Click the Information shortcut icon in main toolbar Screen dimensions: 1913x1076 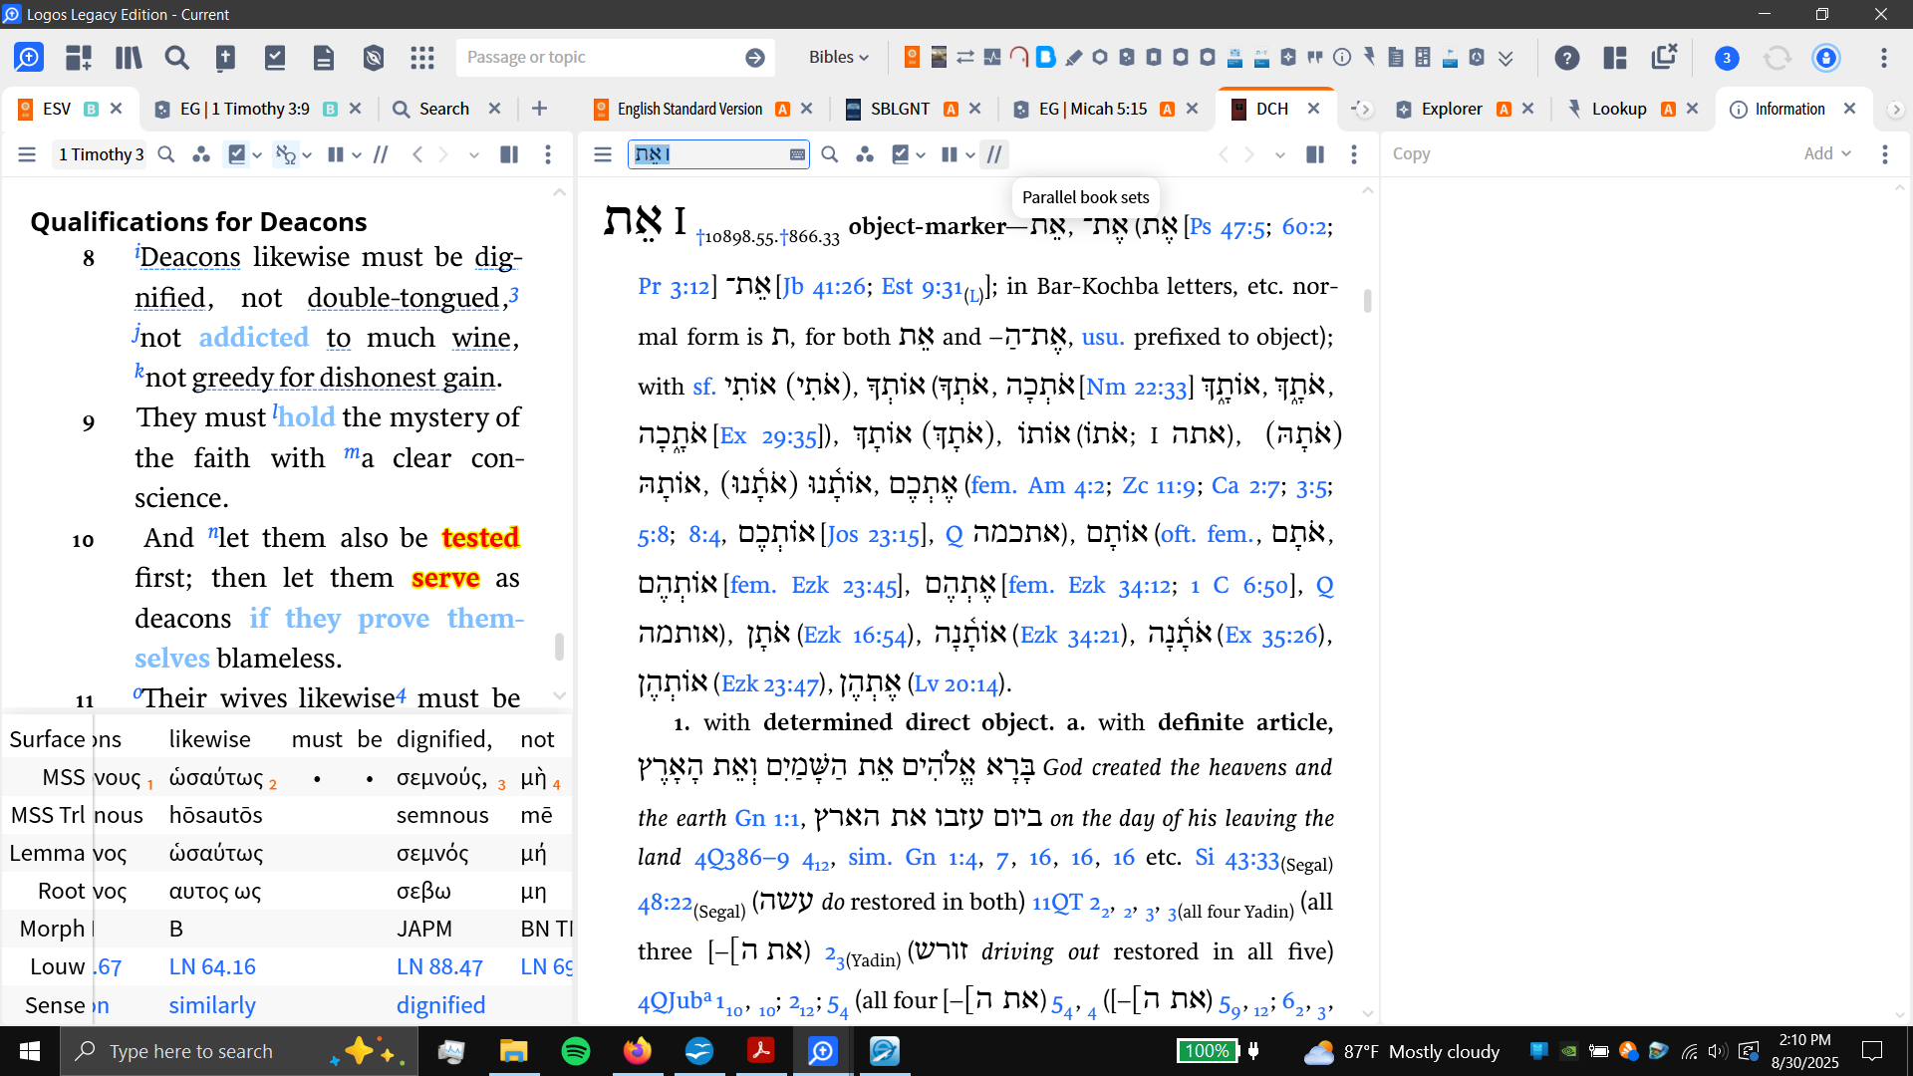click(x=1342, y=57)
